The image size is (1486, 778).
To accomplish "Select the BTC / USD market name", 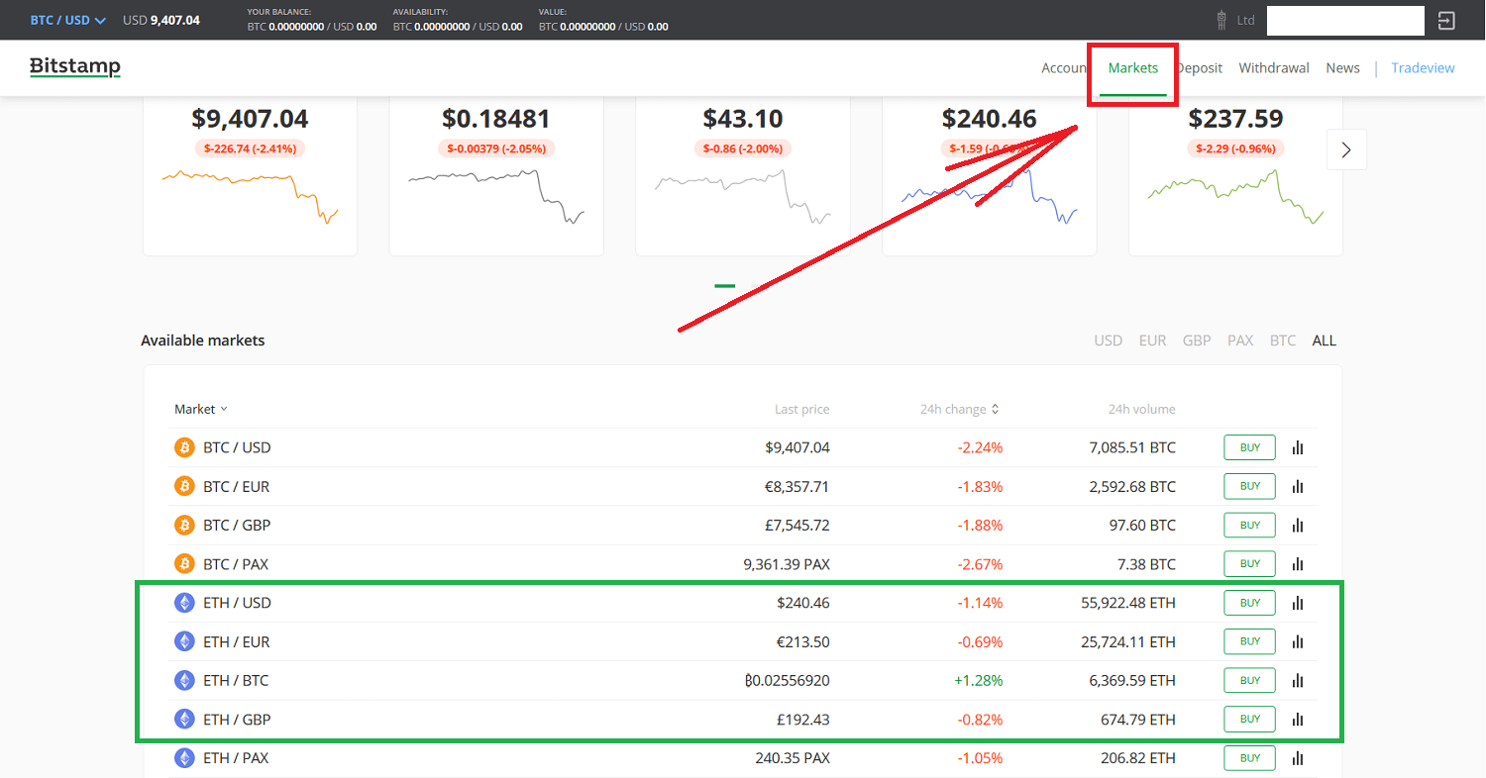I will pyautogui.click(x=237, y=447).
